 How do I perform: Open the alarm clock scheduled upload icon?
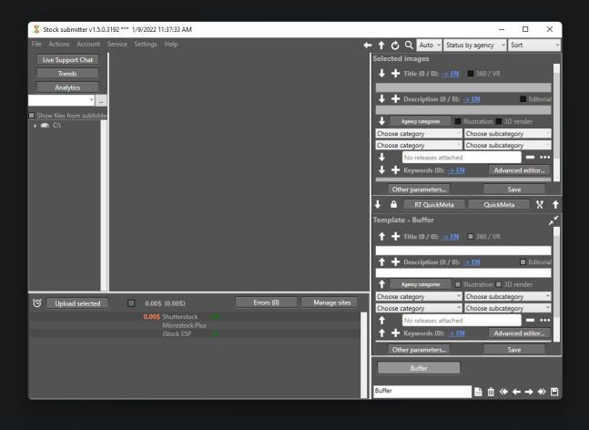(x=36, y=303)
